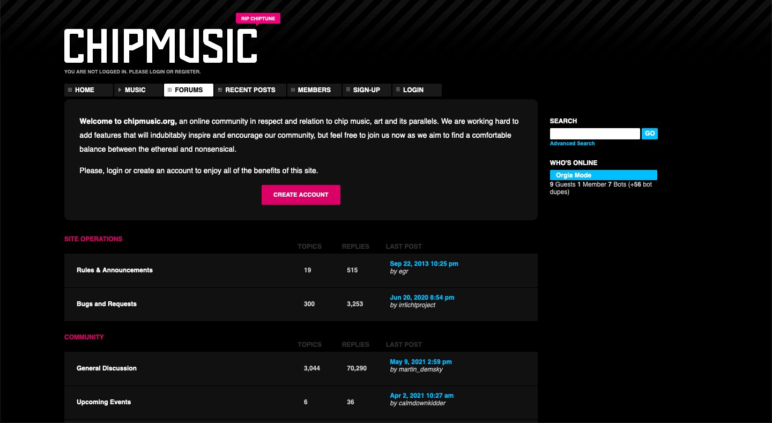Toggle the Orgia Mode bar
This screenshot has height=423, width=772.
pos(604,175)
